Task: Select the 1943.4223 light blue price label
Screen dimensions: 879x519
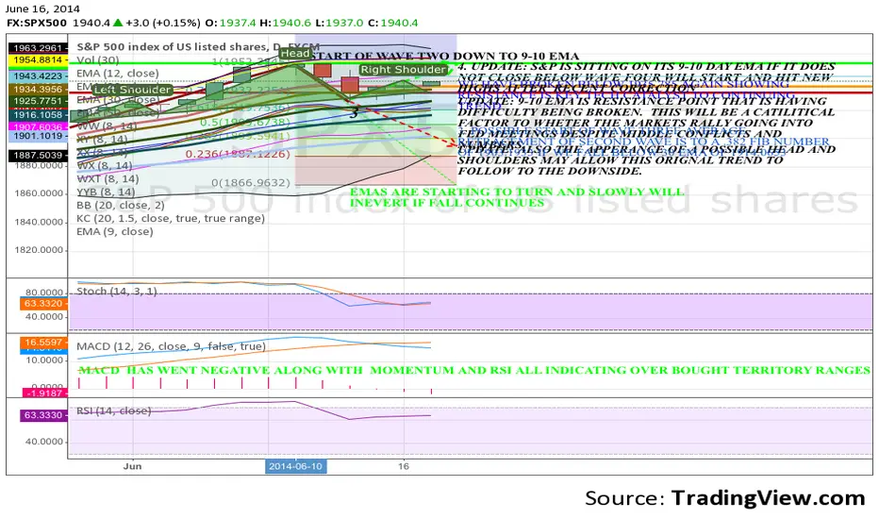Action: click(x=38, y=75)
